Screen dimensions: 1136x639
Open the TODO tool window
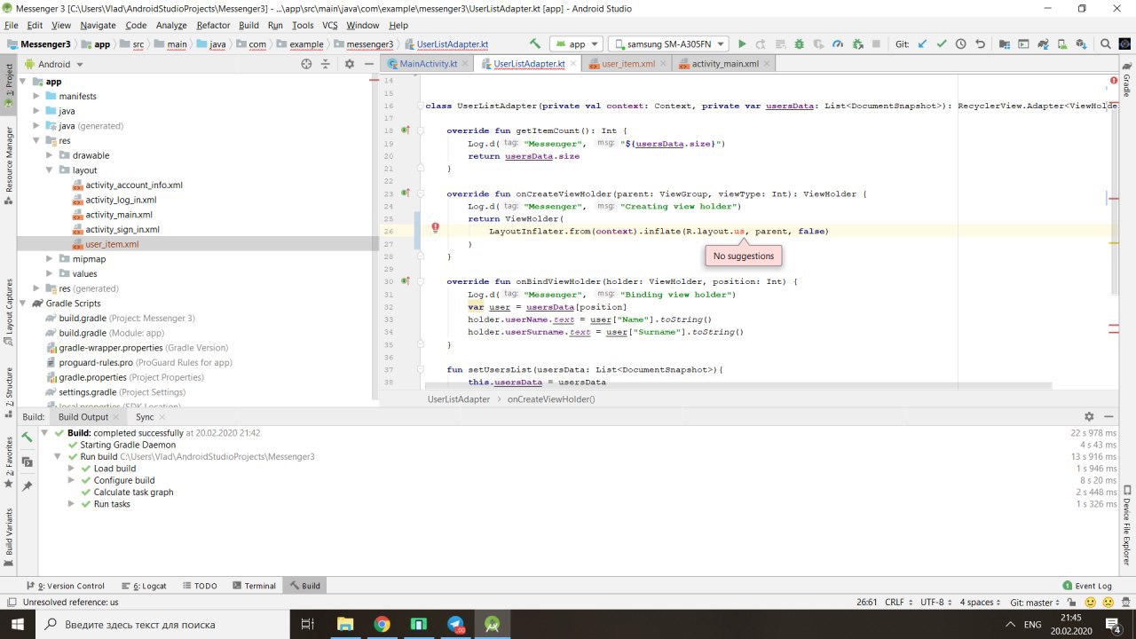(x=200, y=586)
